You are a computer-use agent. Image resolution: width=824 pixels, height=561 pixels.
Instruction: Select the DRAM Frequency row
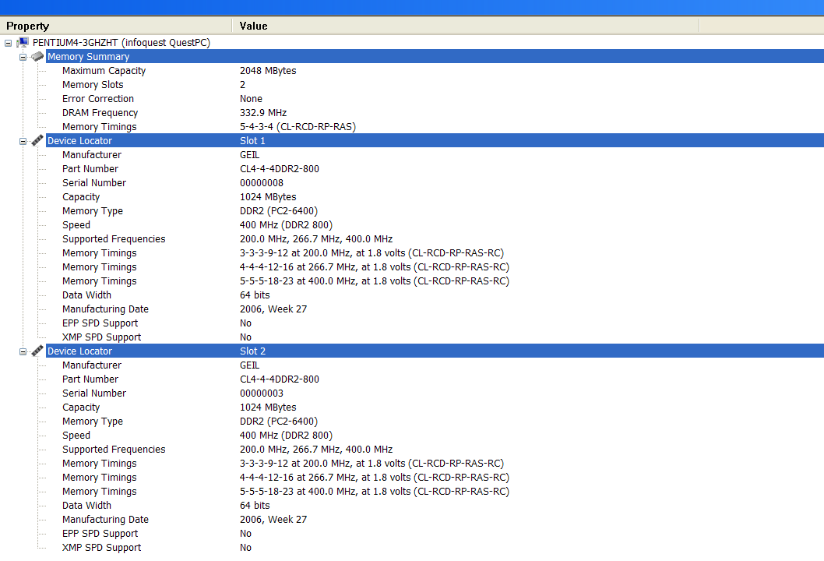(100, 113)
